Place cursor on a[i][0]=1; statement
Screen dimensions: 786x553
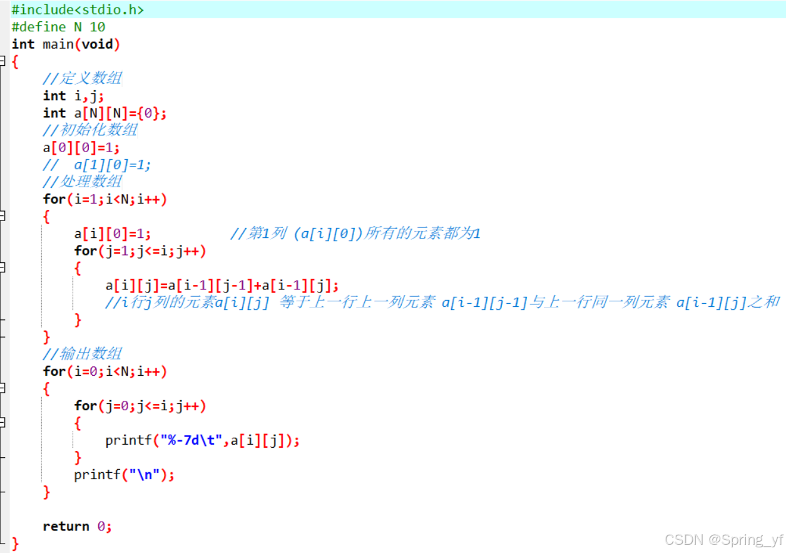tap(113, 234)
